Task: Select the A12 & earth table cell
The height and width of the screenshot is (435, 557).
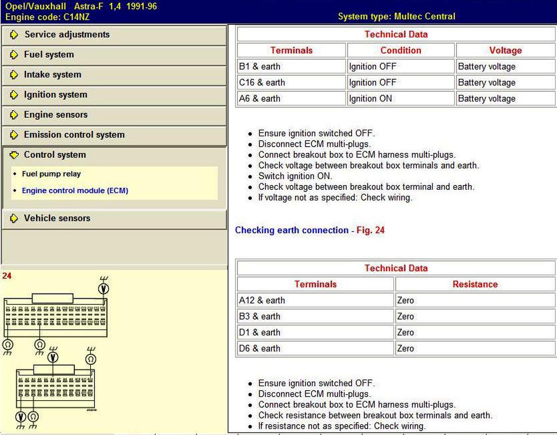Action: pos(315,300)
